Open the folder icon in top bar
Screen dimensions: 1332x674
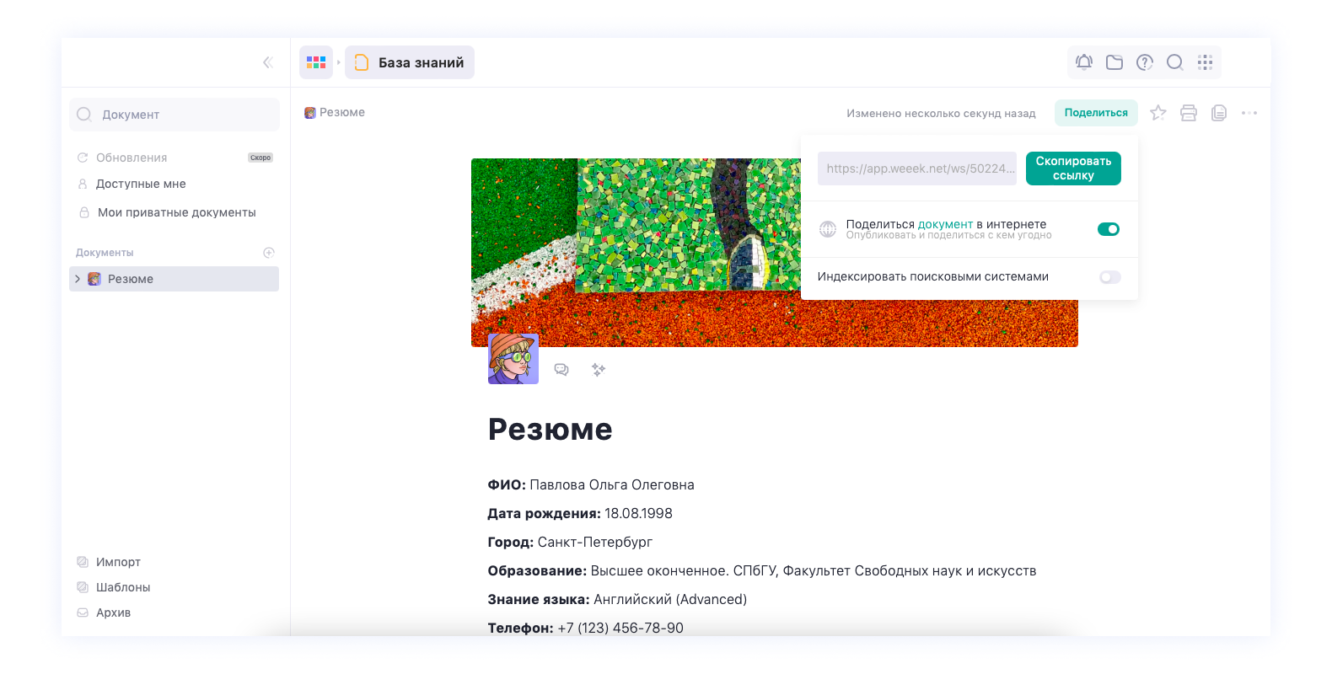pos(1114,62)
